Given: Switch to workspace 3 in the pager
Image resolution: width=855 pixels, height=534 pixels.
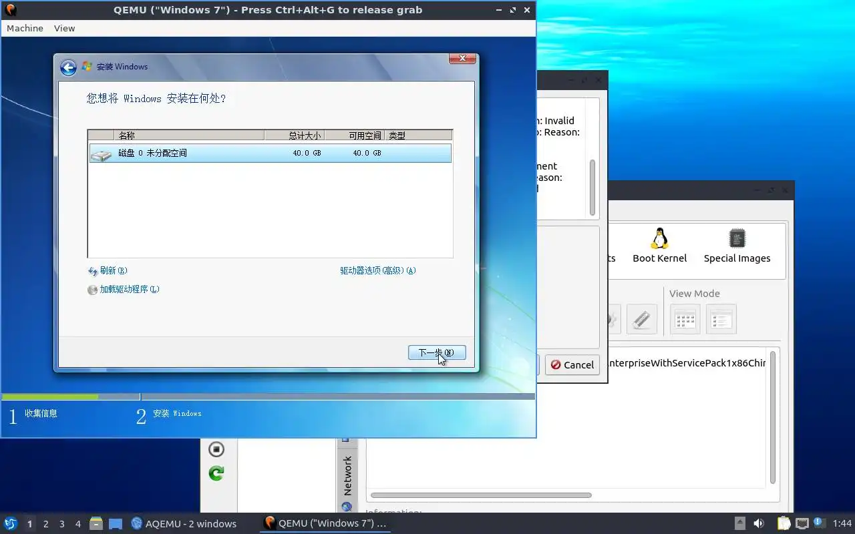Looking at the screenshot, I should 61,524.
